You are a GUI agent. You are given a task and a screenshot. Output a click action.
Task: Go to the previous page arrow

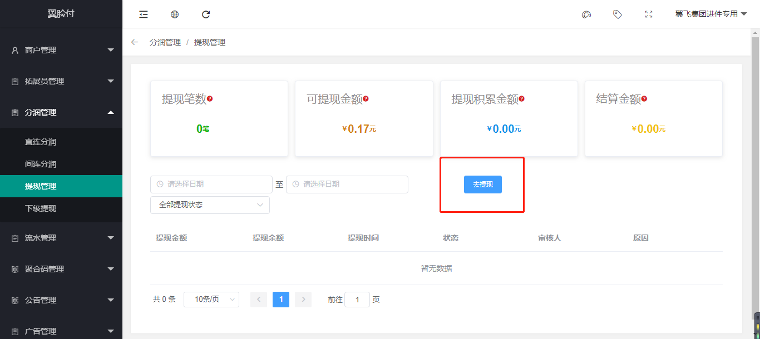(x=259, y=300)
